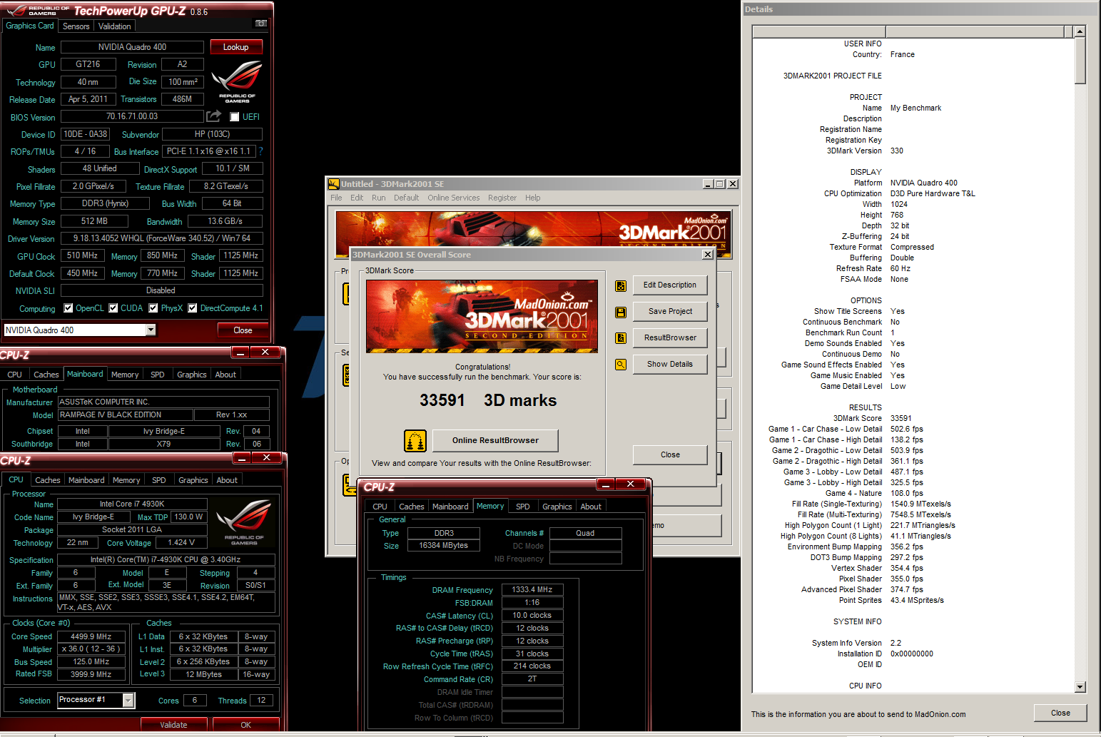This screenshot has width=1101, height=737.
Task: Select About tab in CPU-Z CPU window
Action: click(227, 480)
